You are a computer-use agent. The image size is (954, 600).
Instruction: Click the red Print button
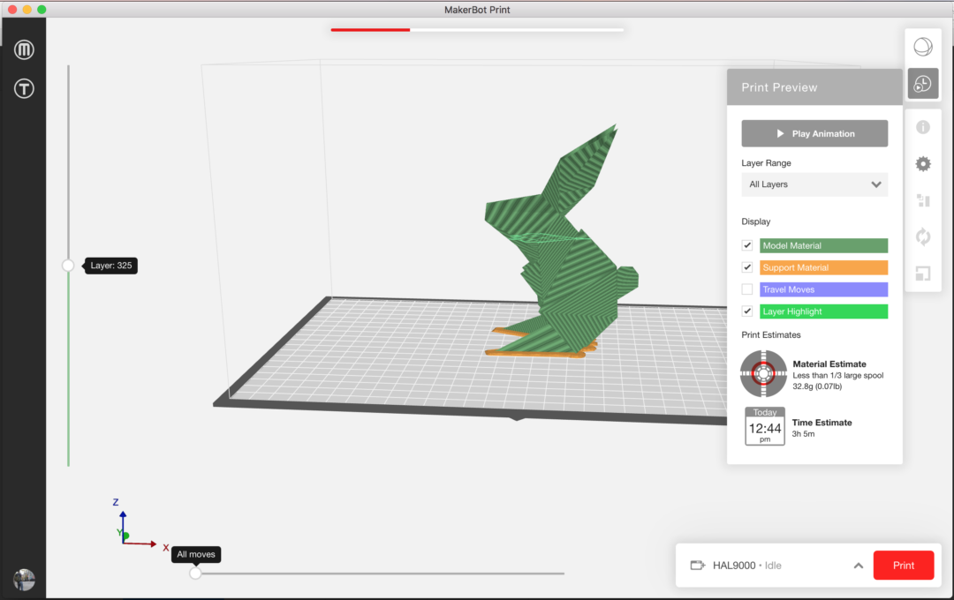(903, 565)
